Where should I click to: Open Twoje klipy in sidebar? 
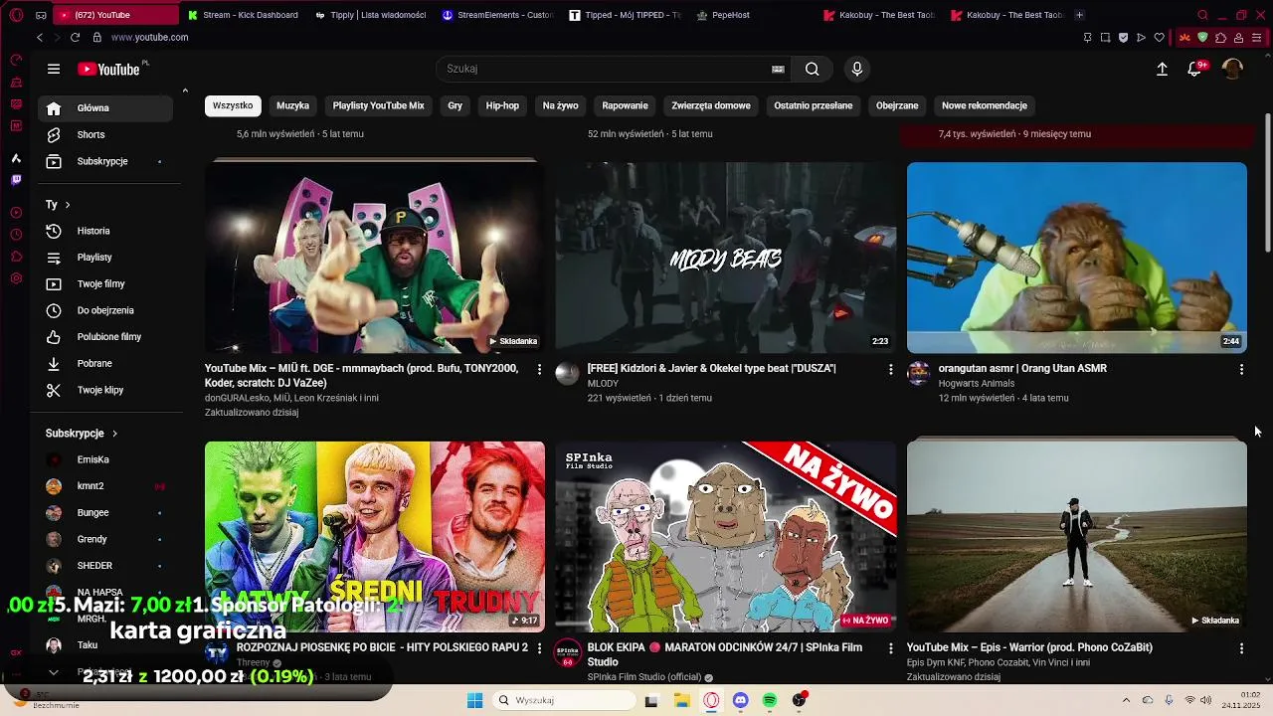(105, 390)
